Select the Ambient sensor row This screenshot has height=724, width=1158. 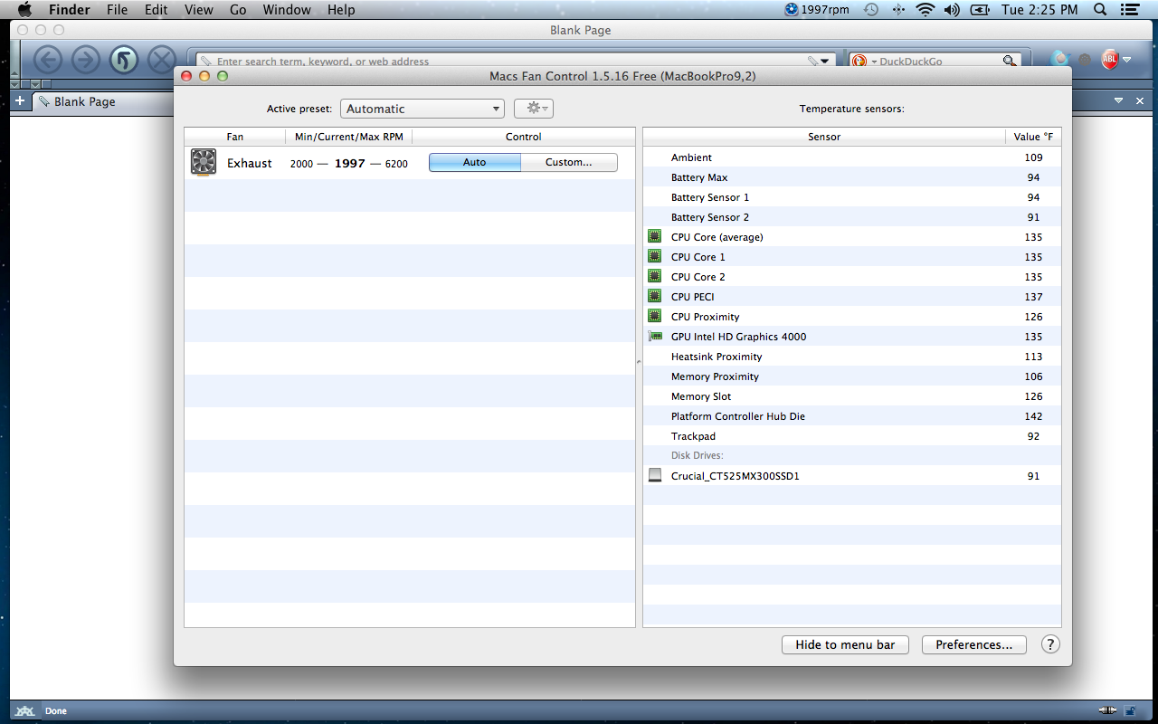click(852, 157)
